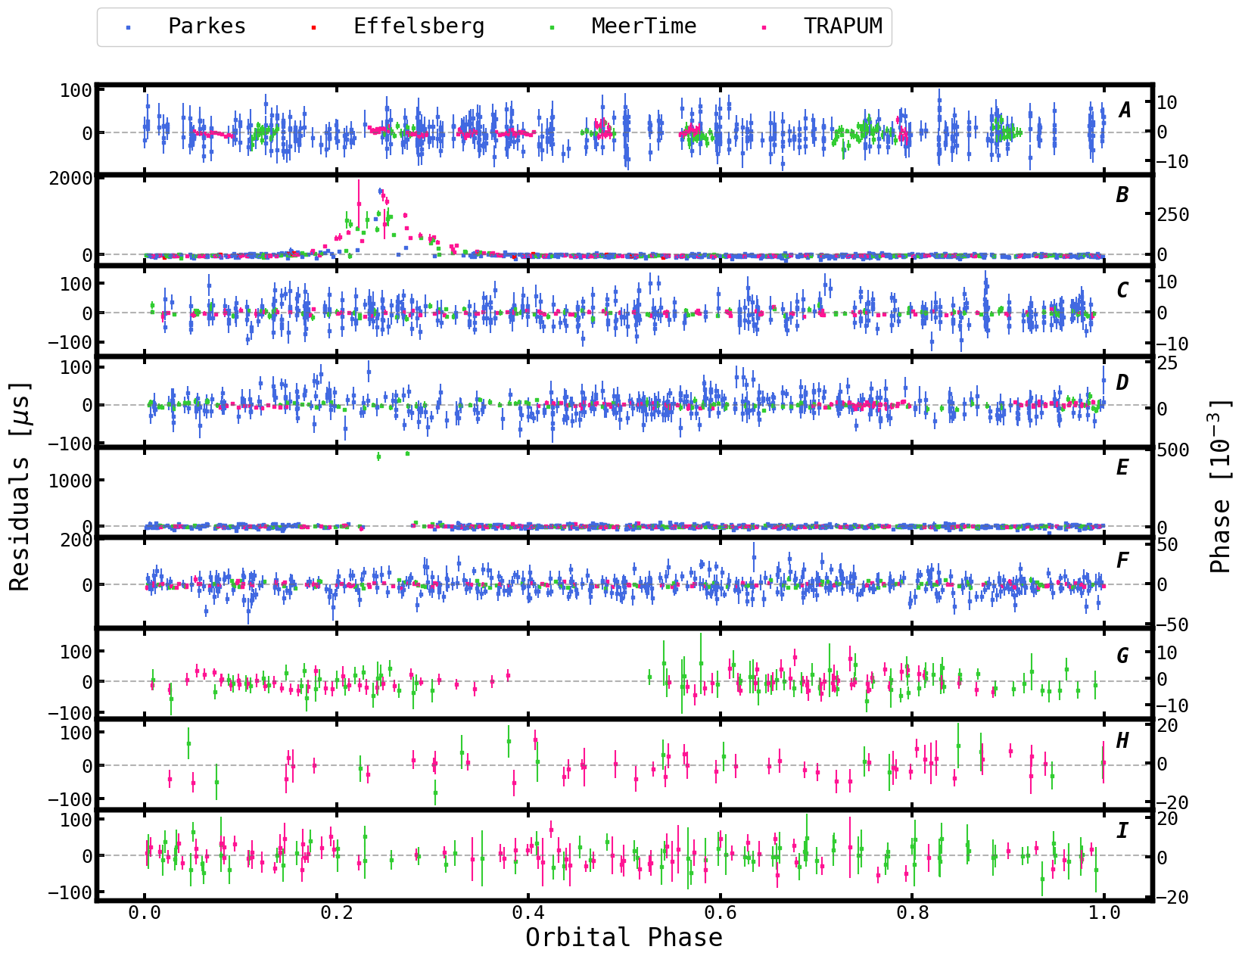
Task: Click the panel C label
Action: coord(1122,291)
